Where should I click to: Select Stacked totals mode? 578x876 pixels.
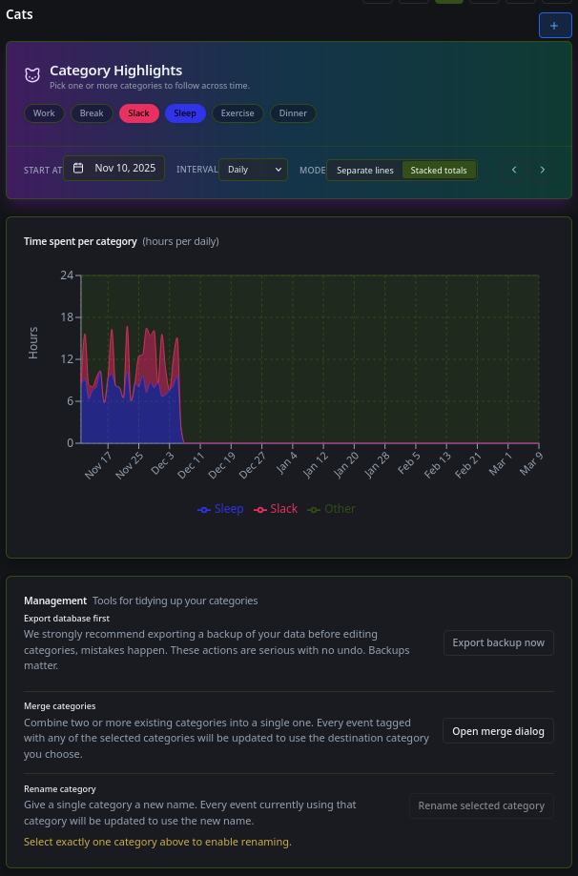click(x=439, y=171)
